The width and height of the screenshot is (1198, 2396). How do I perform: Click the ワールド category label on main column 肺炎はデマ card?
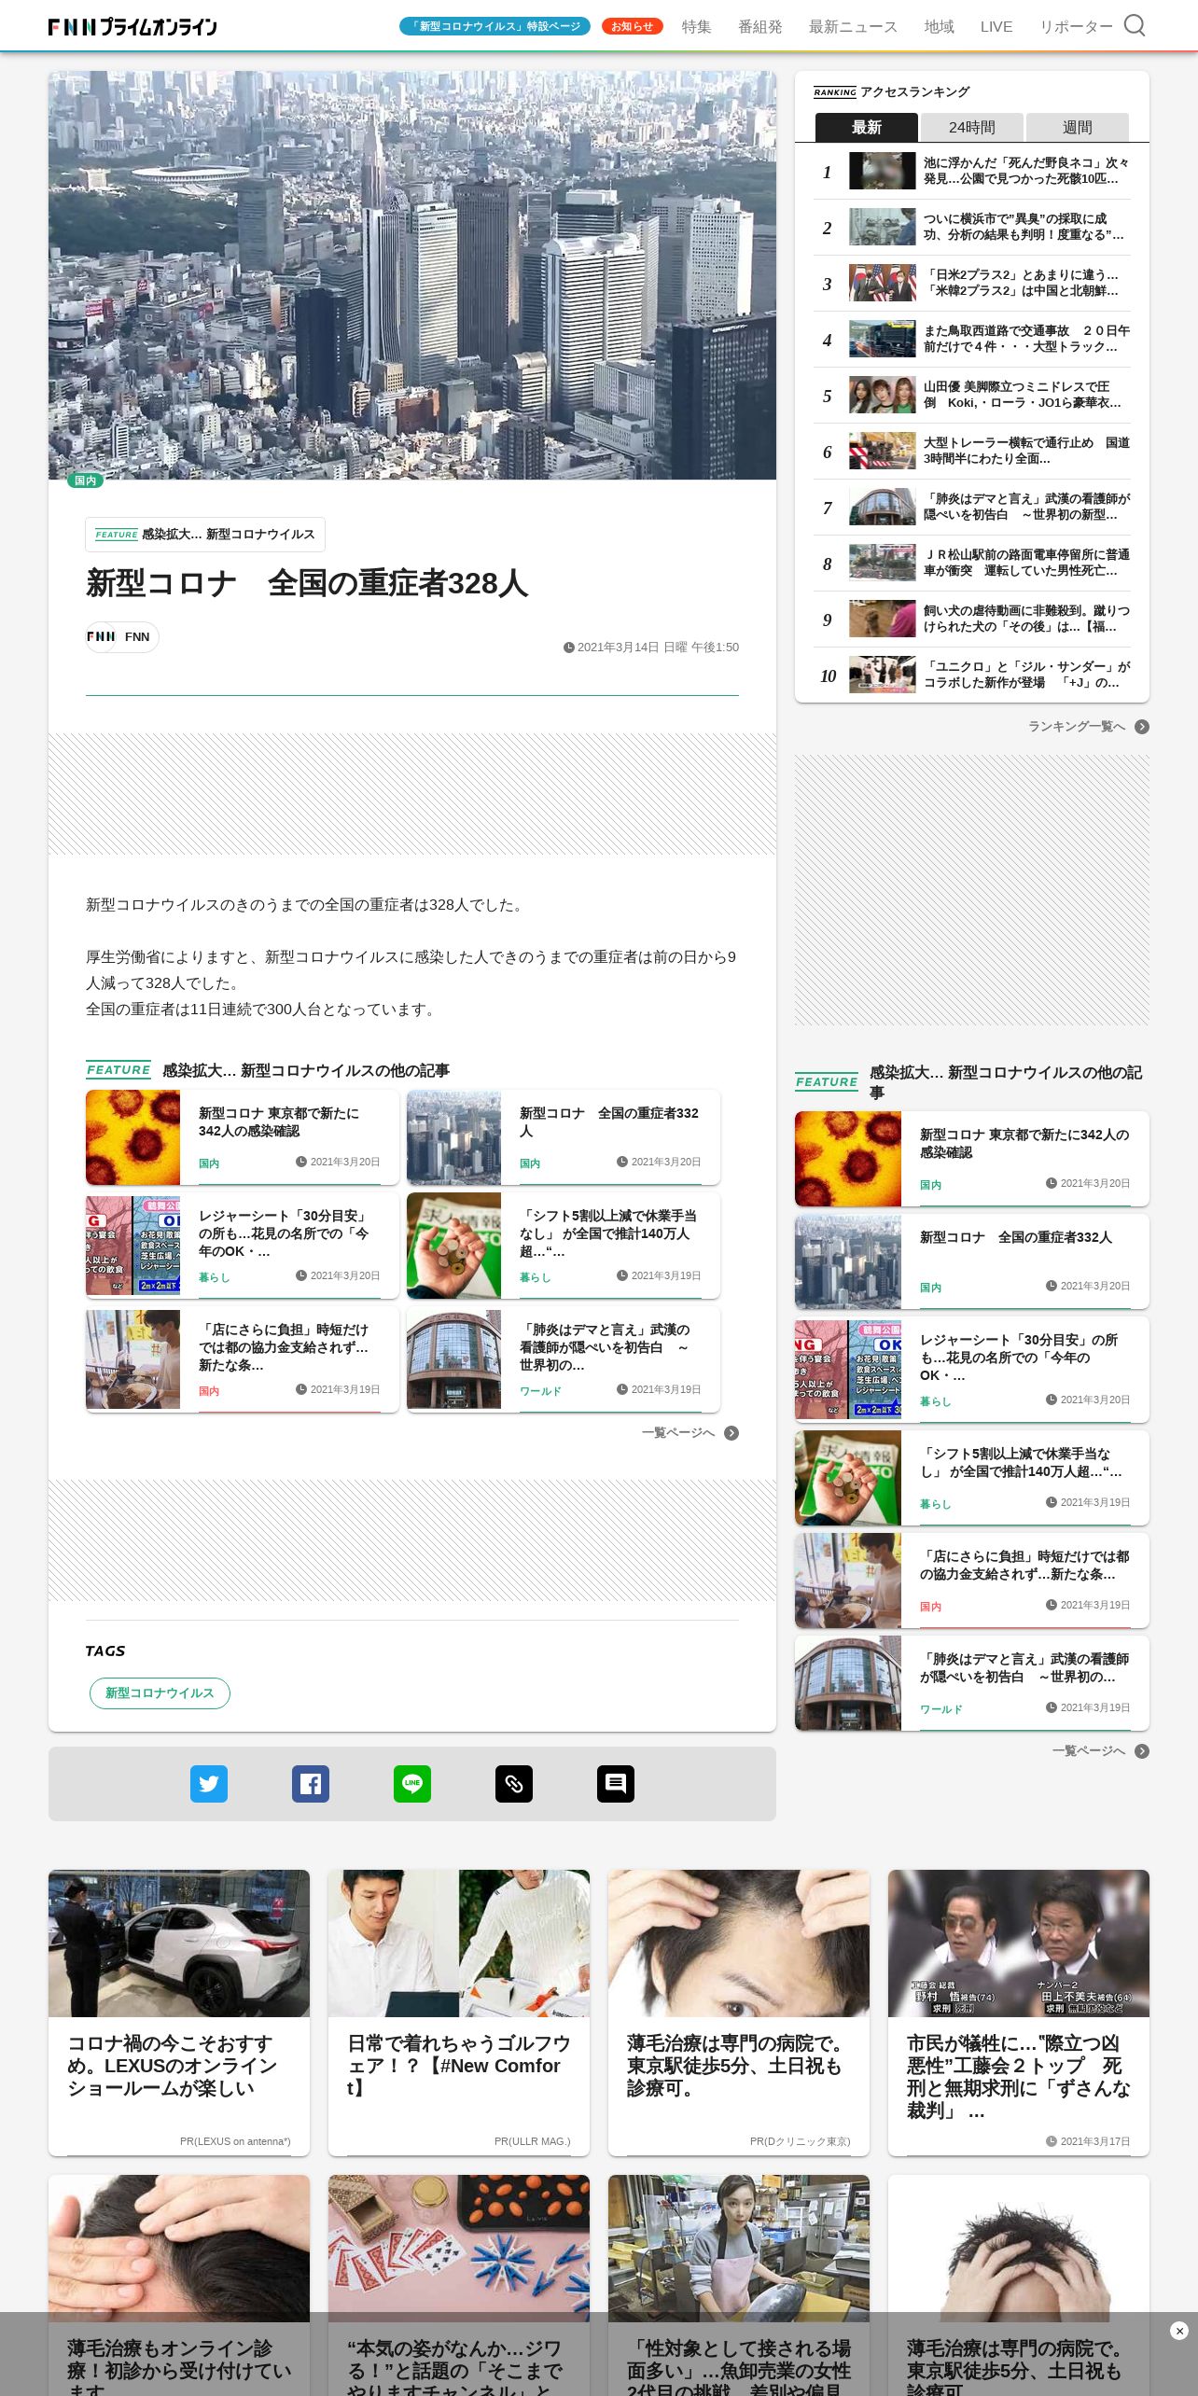(540, 1391)
